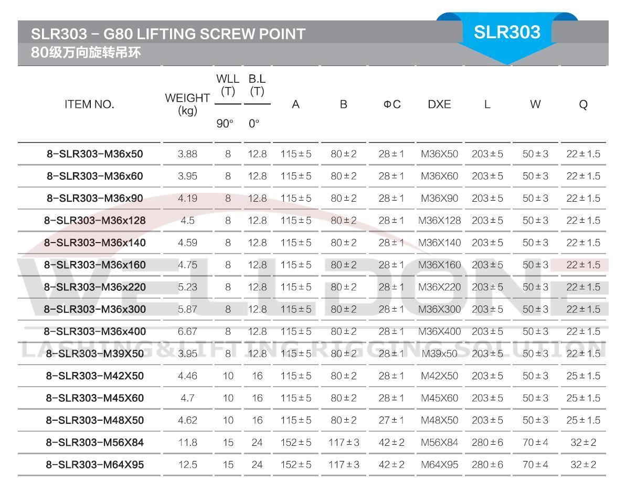Click the Chinese subtitle 80级万向旋转吊环
626x482 pixels.
(86, 53)
